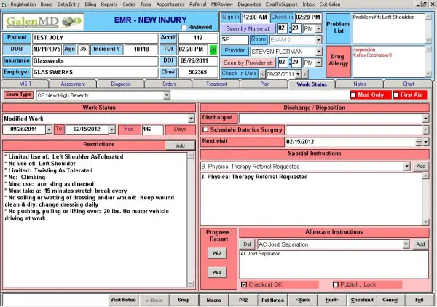Click PR2 under Progress Report
The image size is (437, 307).
(x=217, y=253)
